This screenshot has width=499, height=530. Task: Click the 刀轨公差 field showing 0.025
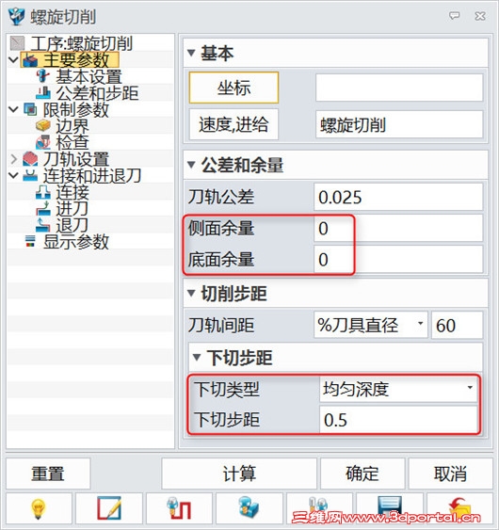tap(398, 197)
